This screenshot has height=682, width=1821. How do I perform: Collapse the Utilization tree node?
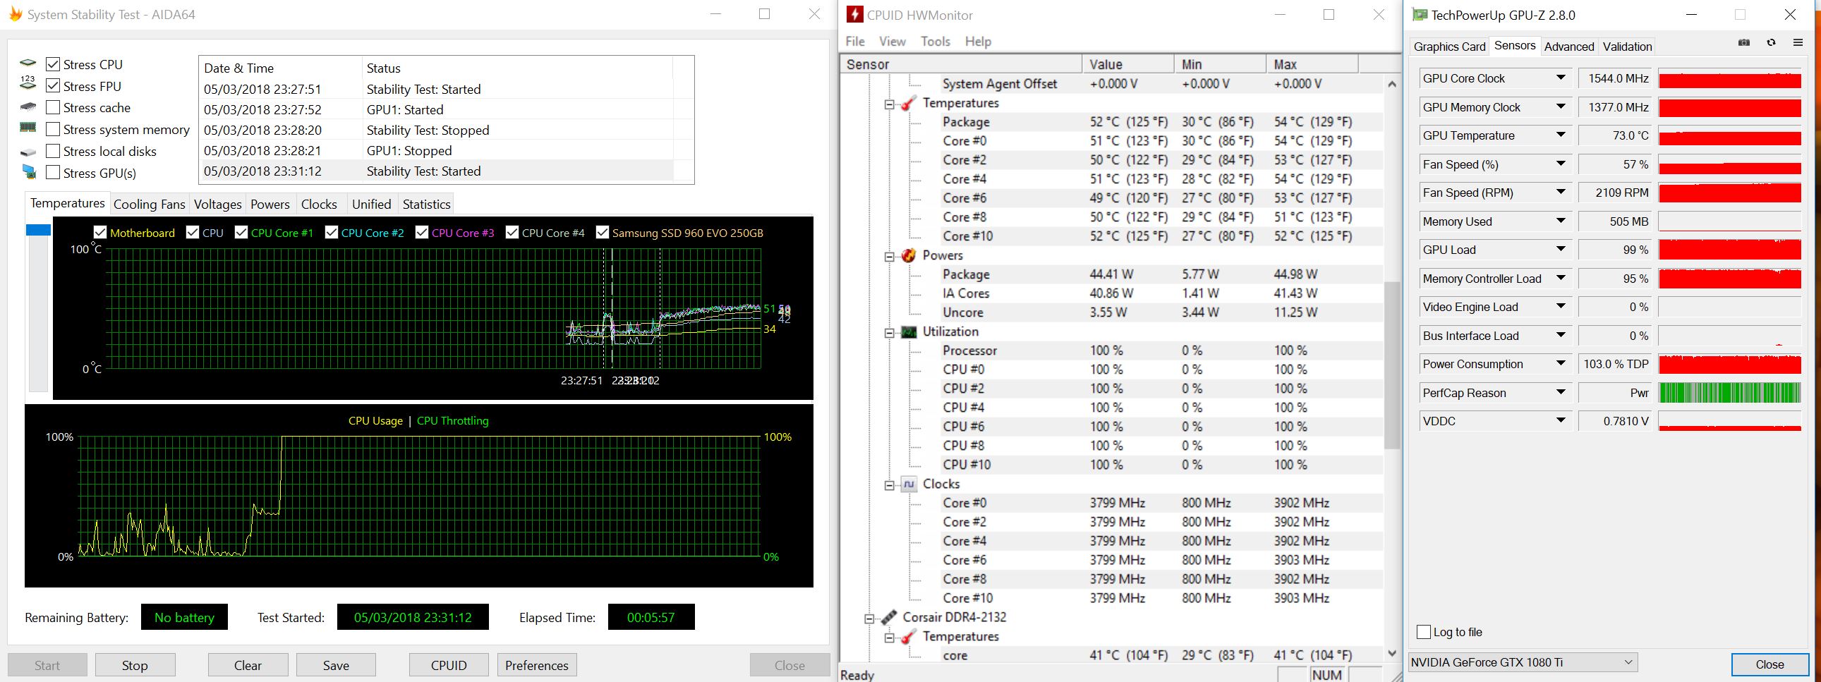tap(889, 333)
